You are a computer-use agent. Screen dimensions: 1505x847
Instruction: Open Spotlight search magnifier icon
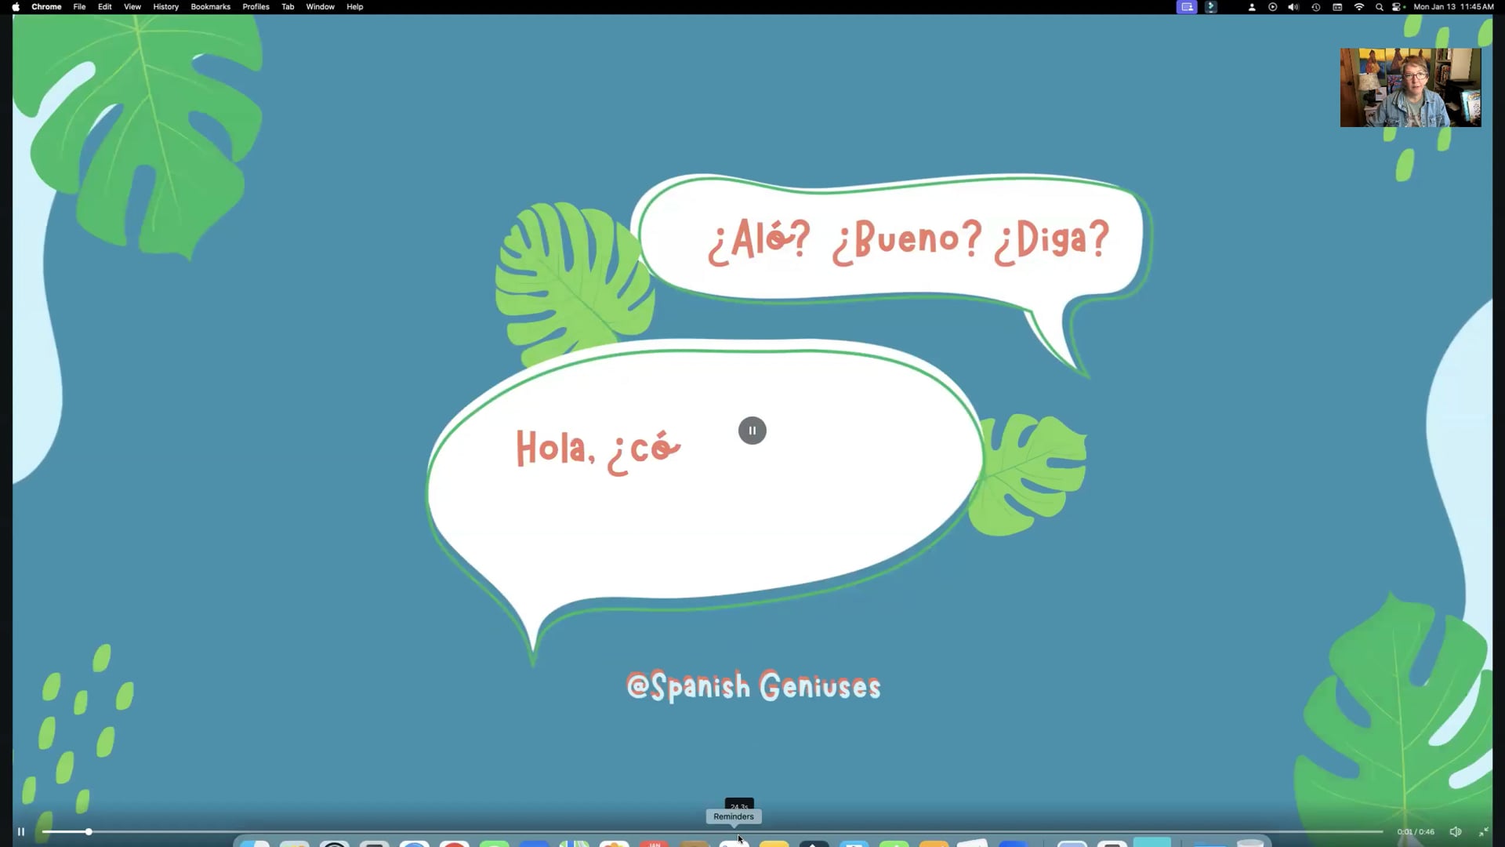click(x=1379, y=7)
